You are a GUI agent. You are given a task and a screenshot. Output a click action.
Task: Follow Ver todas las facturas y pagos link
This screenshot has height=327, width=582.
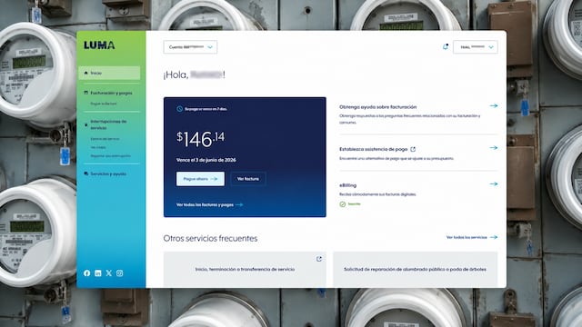[x=210, y=204]
